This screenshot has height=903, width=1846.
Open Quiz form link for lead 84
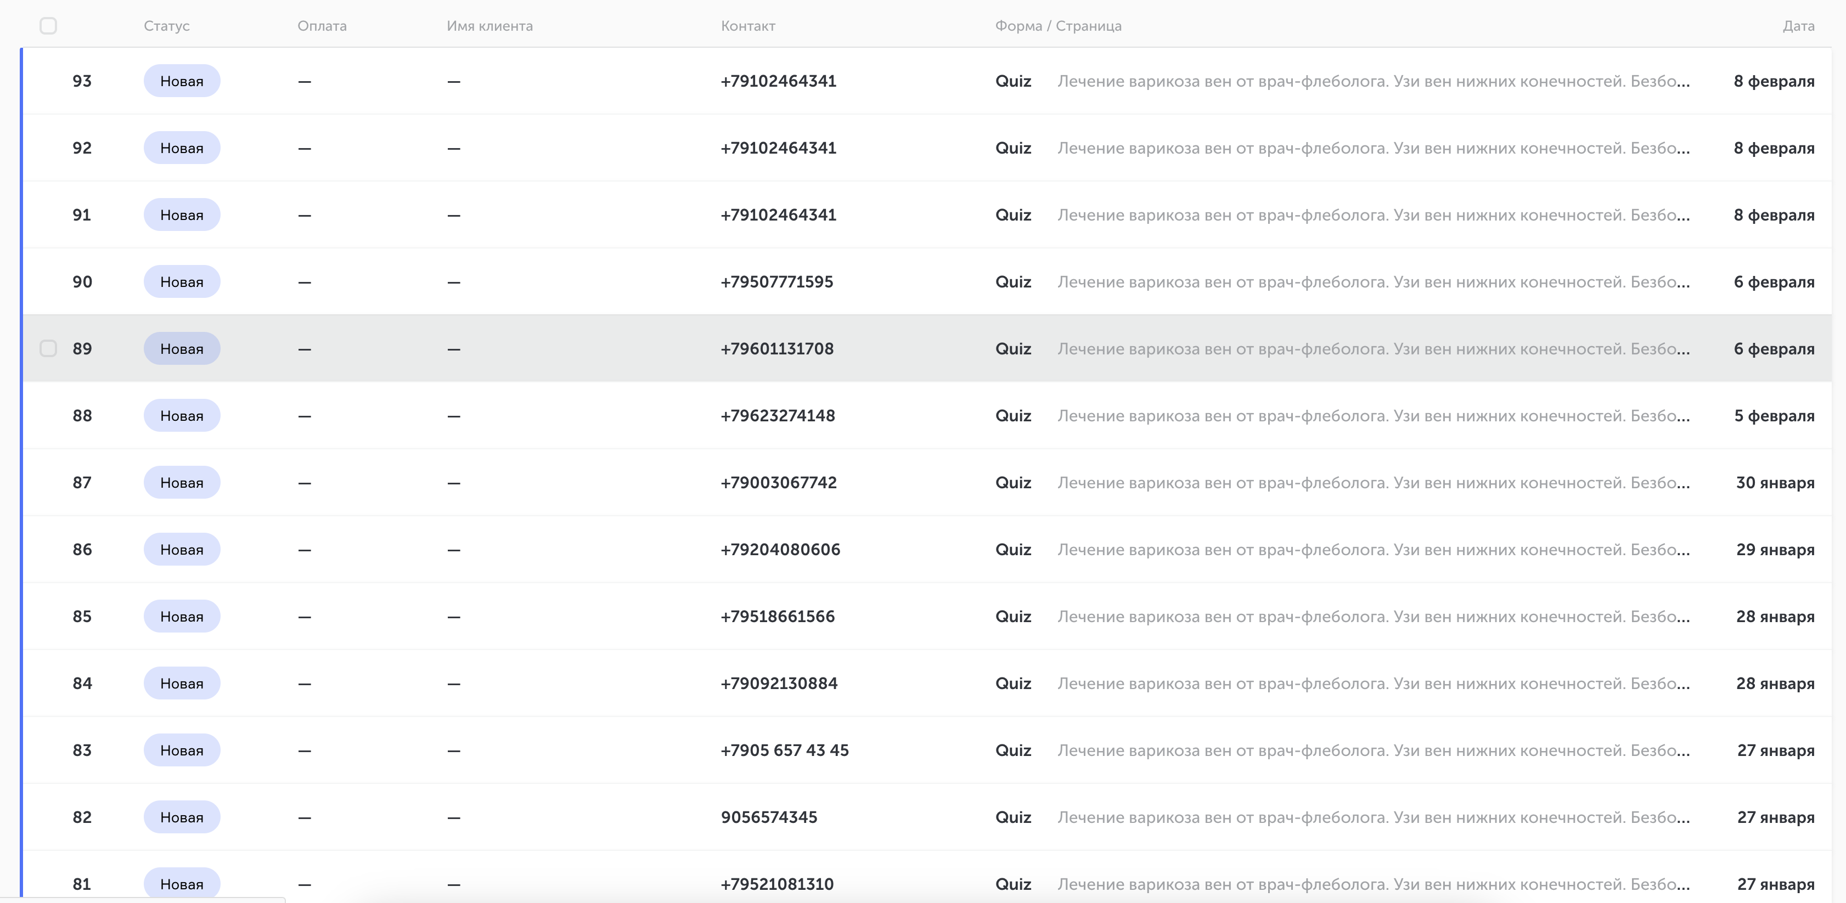pos(1012,683)
